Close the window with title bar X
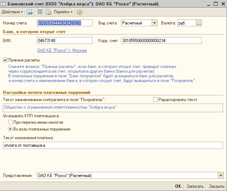Screen dimensions: 227x191 point(223,4)
